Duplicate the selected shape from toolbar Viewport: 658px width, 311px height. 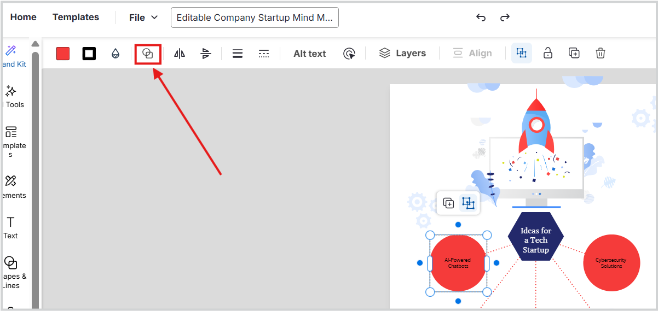click(x=574, y=53)
